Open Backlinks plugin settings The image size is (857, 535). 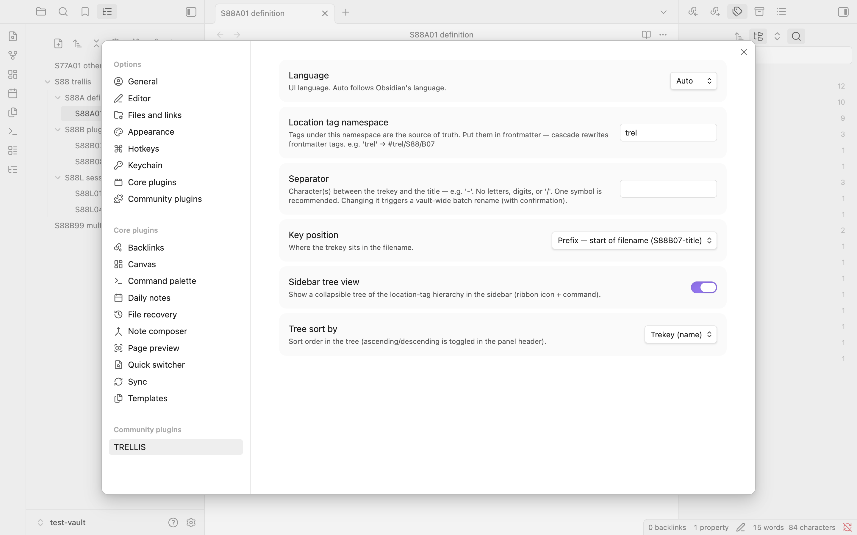pos(176,248)
